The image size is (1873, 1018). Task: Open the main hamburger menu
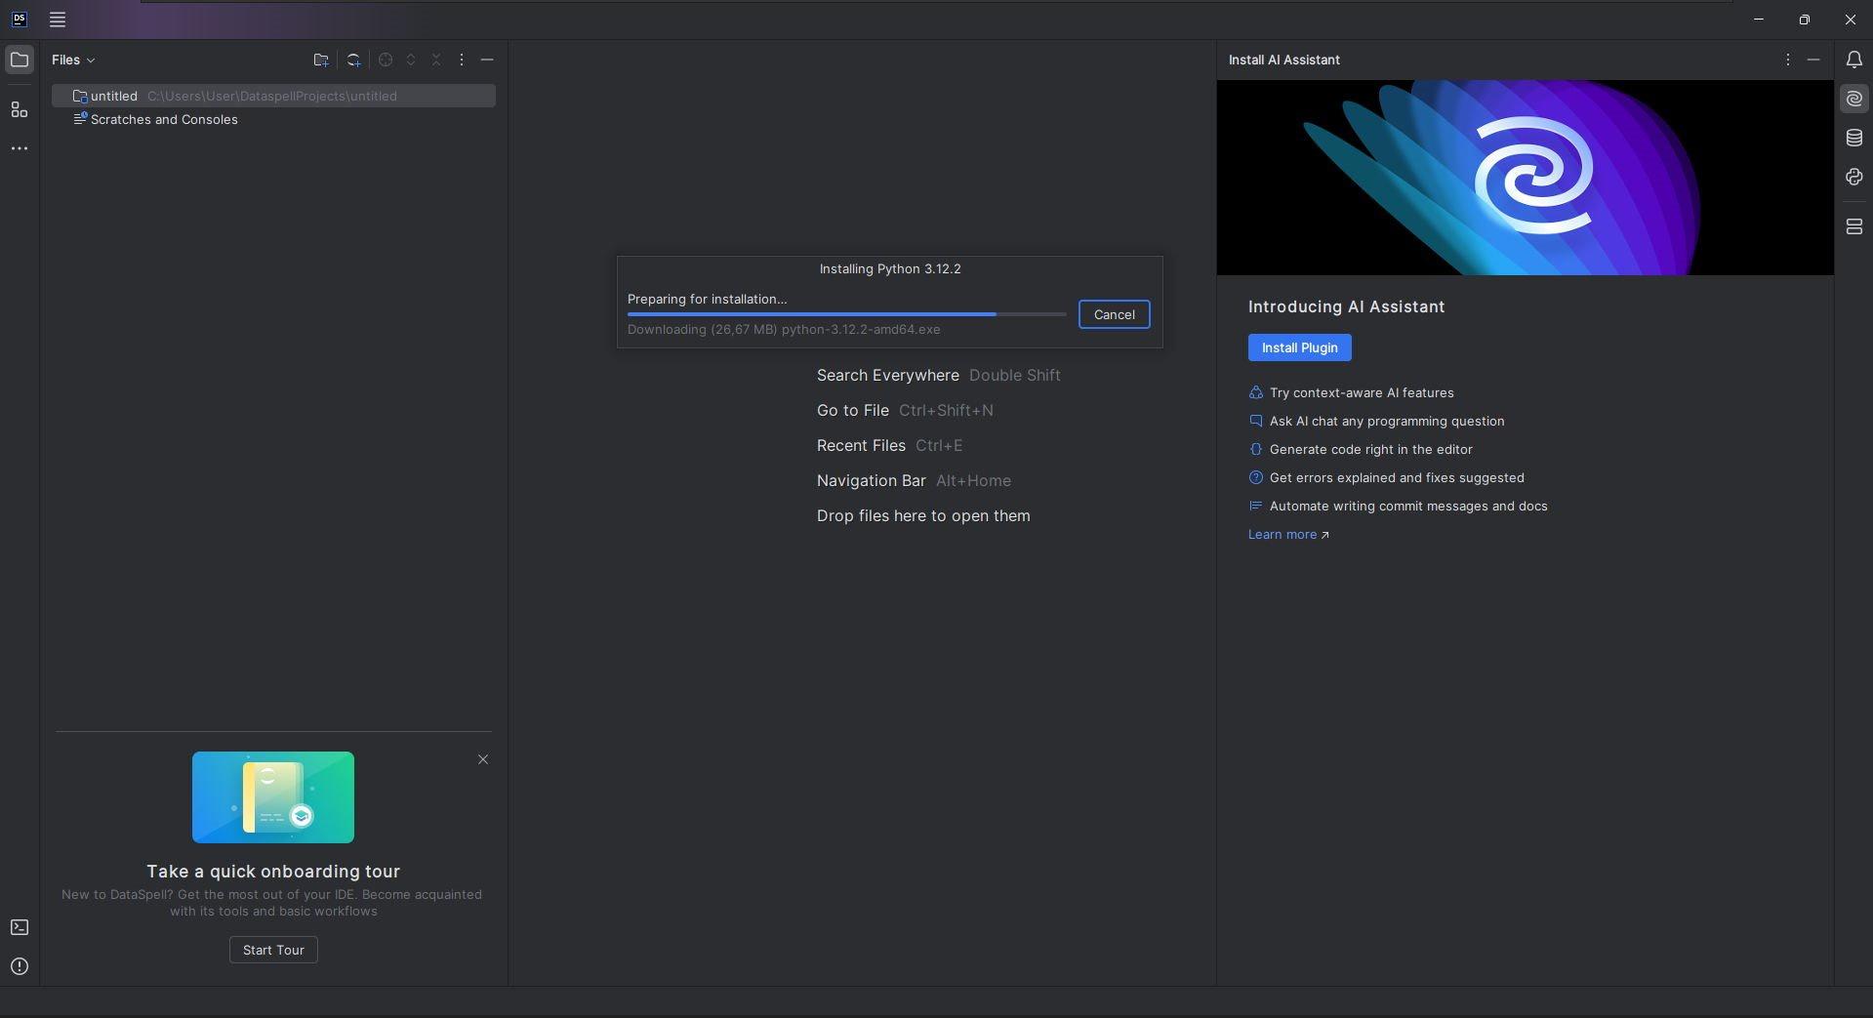(58, 20)
